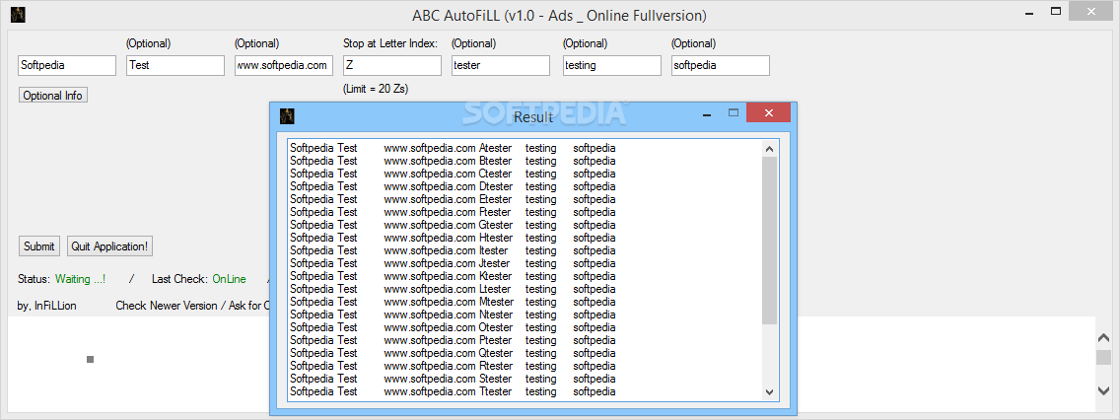Image resolution: width=1120 pixels, height=420 pixels.
Task: Focus the optional field containing testing
Action: tap(612, 65)
